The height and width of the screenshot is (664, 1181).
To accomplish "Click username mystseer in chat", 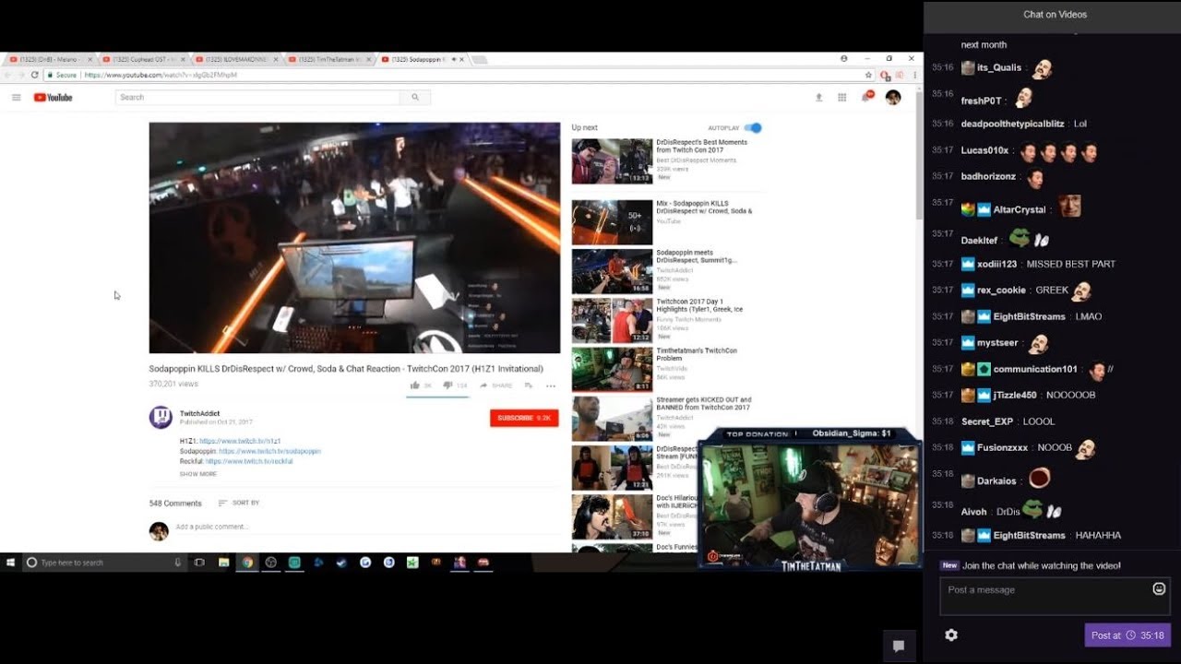I will 997,342.
